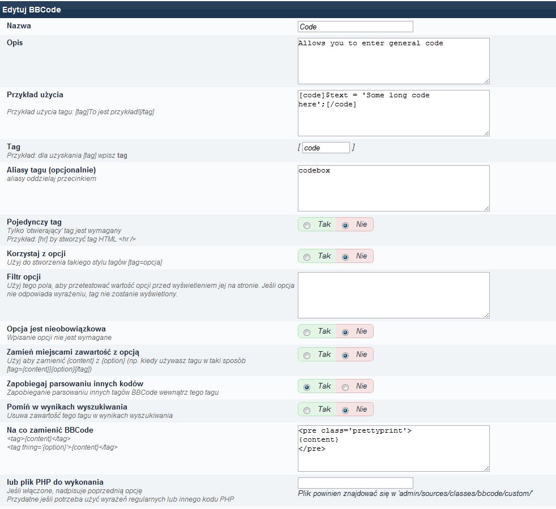Choose Nie for Zapobiegaj parsowaniu innych kodów
This screenshot has height=509, width=556.
tap(345, 387)
